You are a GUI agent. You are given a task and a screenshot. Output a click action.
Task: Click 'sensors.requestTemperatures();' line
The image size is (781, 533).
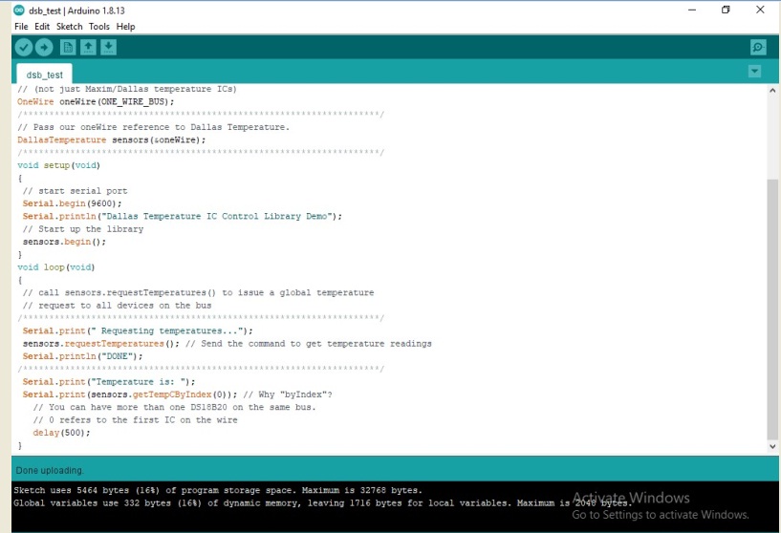tap(101, 344)
